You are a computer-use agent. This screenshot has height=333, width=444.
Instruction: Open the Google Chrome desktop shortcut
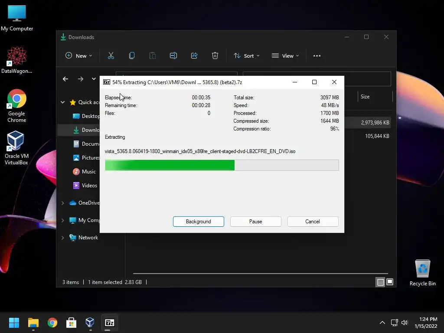[17, 106]
